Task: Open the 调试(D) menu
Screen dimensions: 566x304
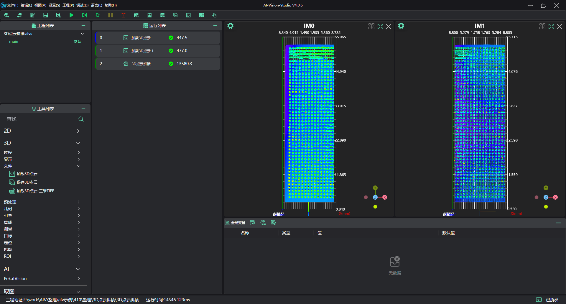Action: [x=83, y=5]
